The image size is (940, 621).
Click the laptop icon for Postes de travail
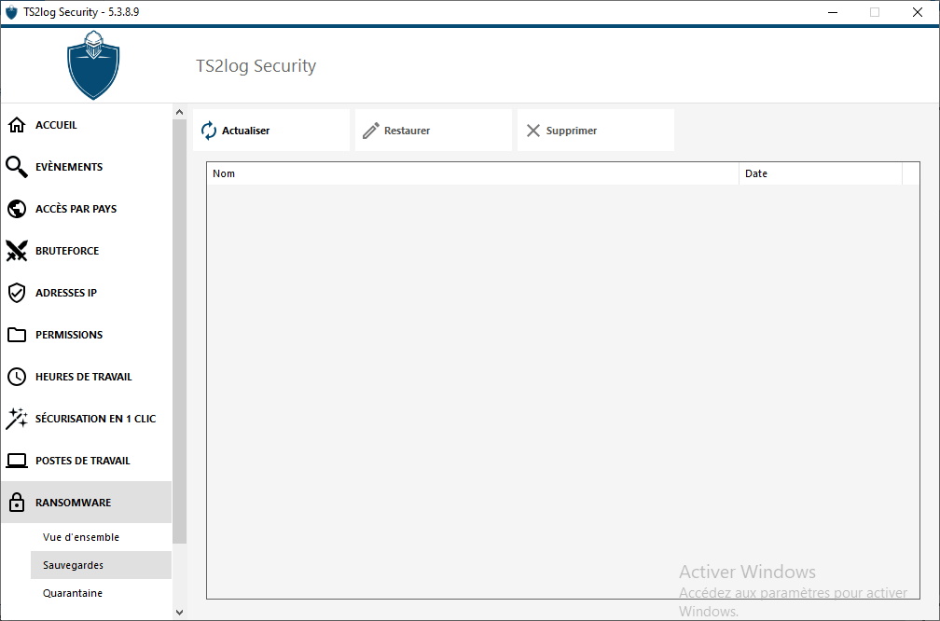pos(17,461)
